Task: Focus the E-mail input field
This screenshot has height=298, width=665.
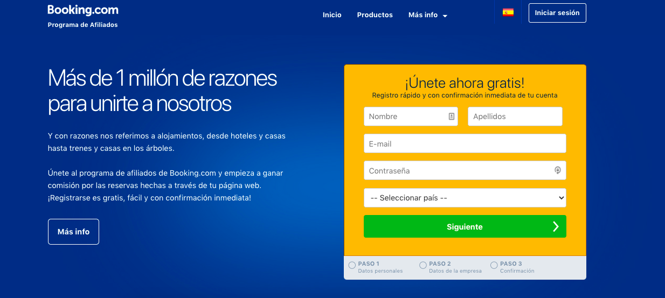Action: [x=465, y=144]
